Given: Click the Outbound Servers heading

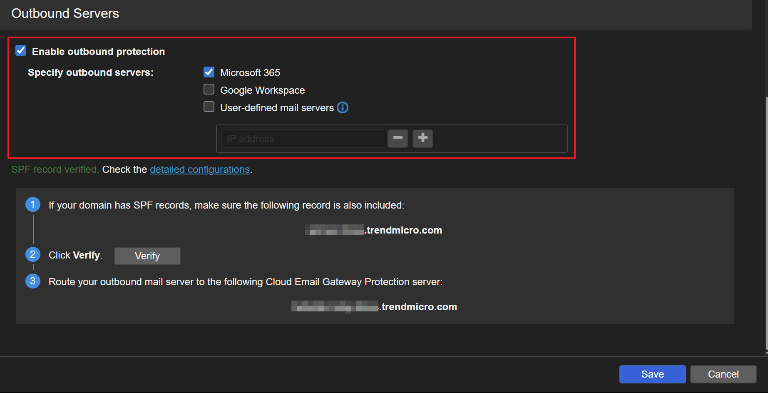Looking at the screenshot, I should [x=65, y=13].
